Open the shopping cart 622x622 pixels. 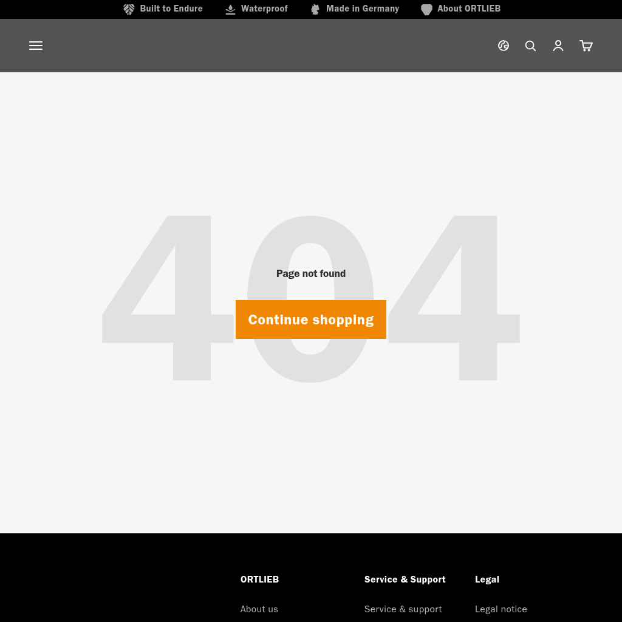click(x=586, y=46)
